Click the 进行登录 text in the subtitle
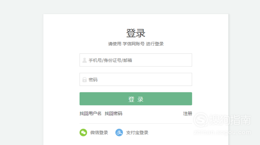This screenshot has height=145, width=260. 155,44
